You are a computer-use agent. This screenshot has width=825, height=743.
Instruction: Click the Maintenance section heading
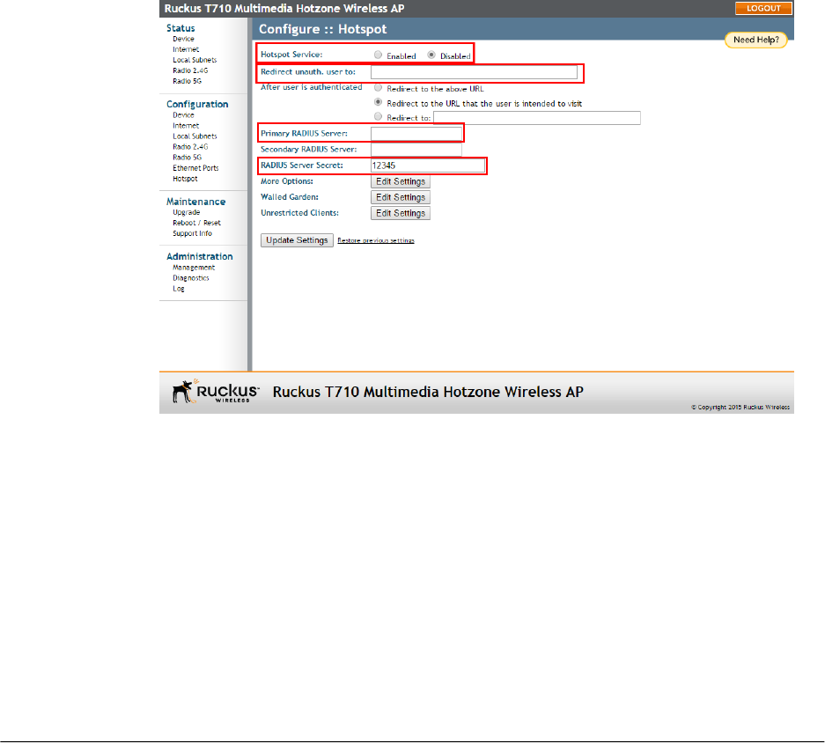click(x=195, y=202)
